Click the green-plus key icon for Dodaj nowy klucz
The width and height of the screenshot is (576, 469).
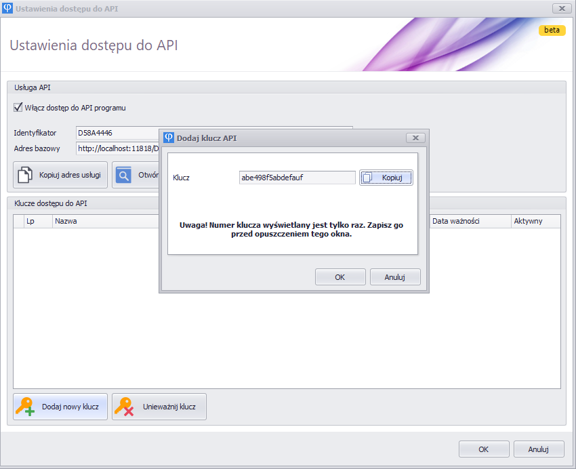(25, 407)
